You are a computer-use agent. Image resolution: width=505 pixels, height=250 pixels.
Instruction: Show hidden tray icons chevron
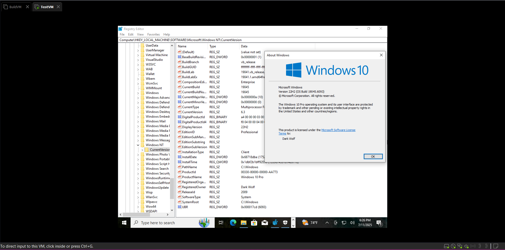[327, 223]
